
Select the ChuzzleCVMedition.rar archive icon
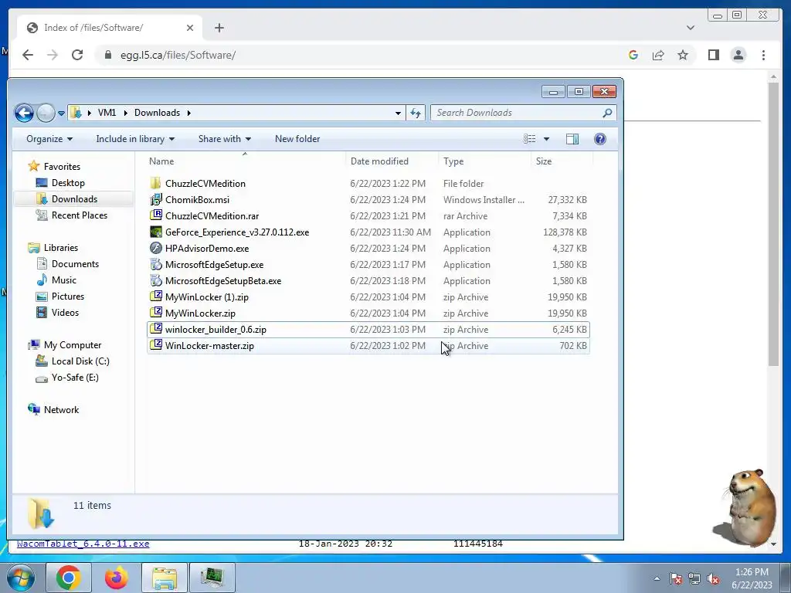(x=156, y=215)
